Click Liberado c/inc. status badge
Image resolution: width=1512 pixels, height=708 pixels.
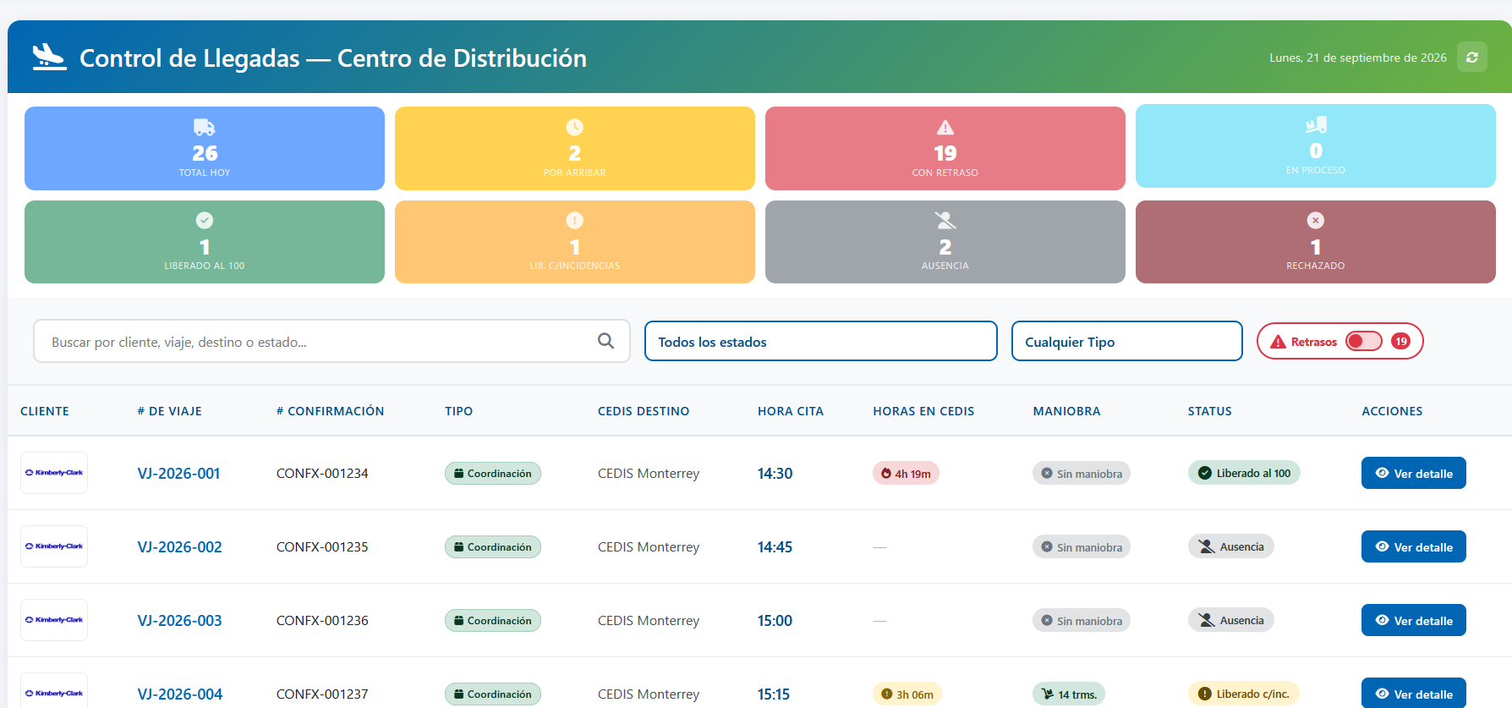(x=1244, y=694)
